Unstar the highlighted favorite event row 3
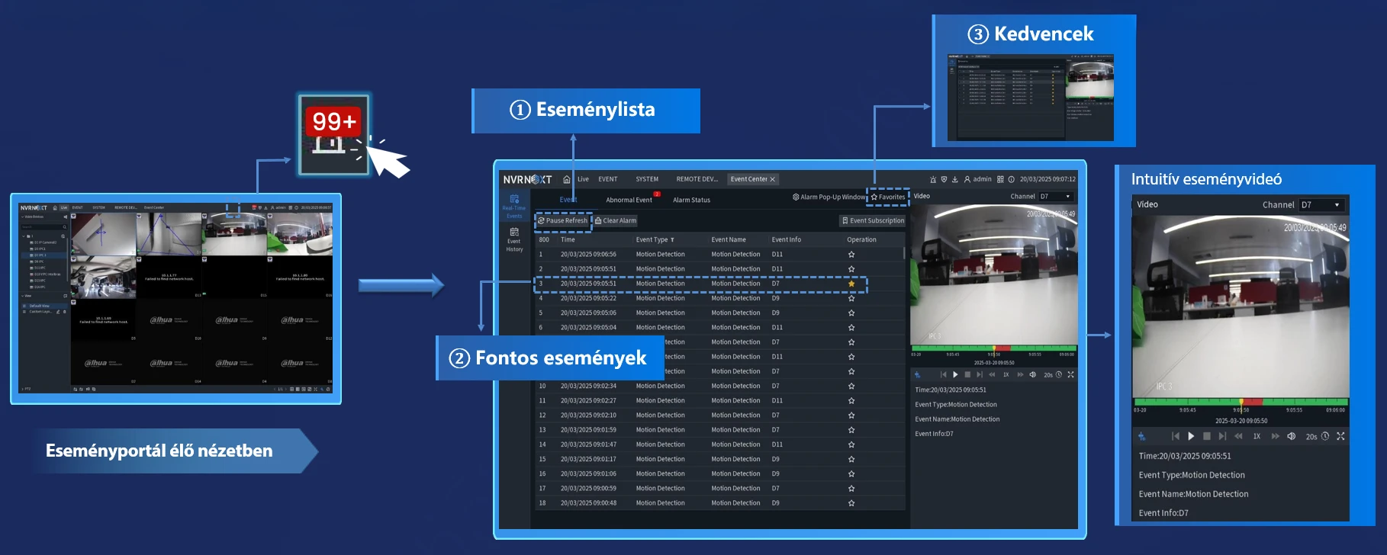Viewport: 1387px width, 555px height. [x=851, y=284]
